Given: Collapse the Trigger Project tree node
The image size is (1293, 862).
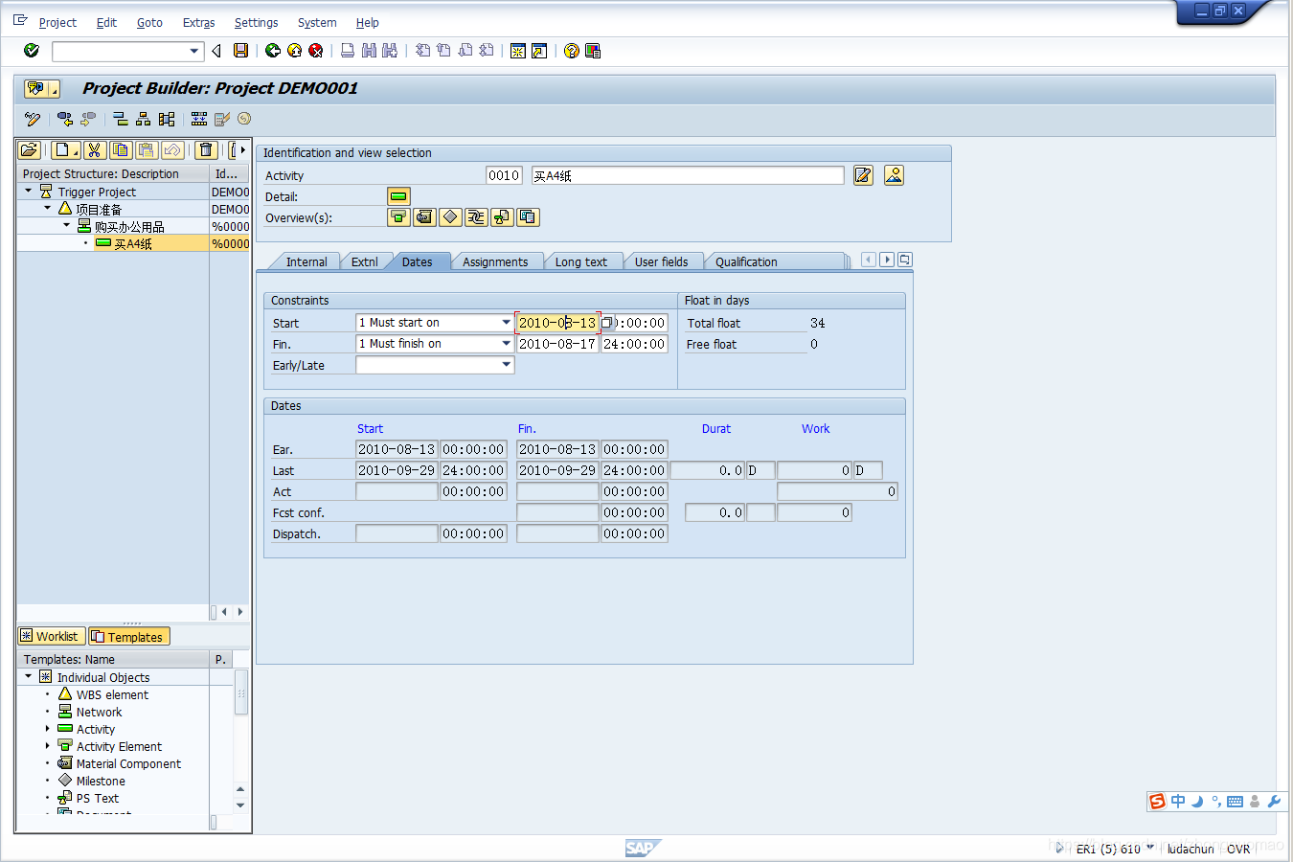Looking at the screenshot, I should 29,191.
